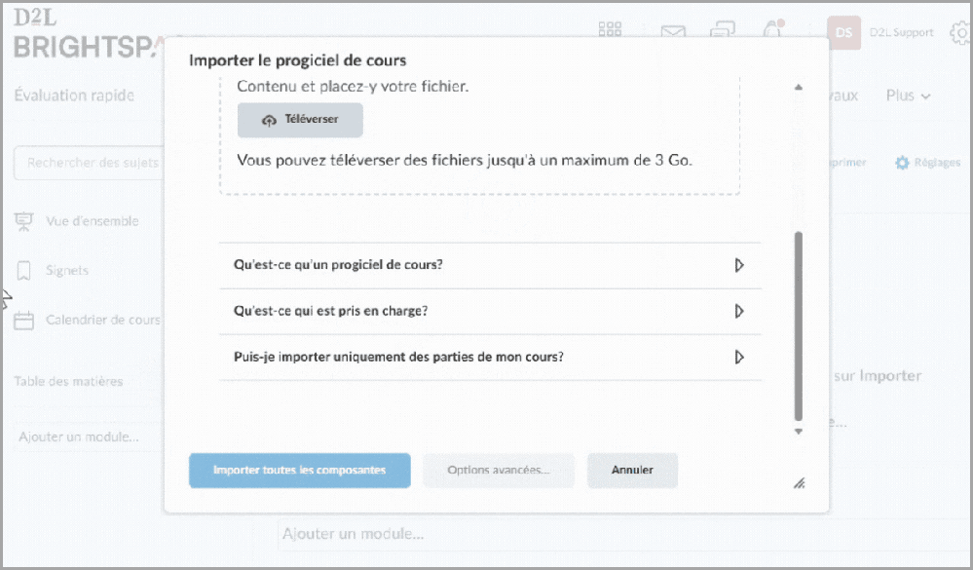The width and height of the screenshot is (973, 570).
Task: Select the Signets bookmark icon
Action: pyautogui.click(x=25, y=270)
